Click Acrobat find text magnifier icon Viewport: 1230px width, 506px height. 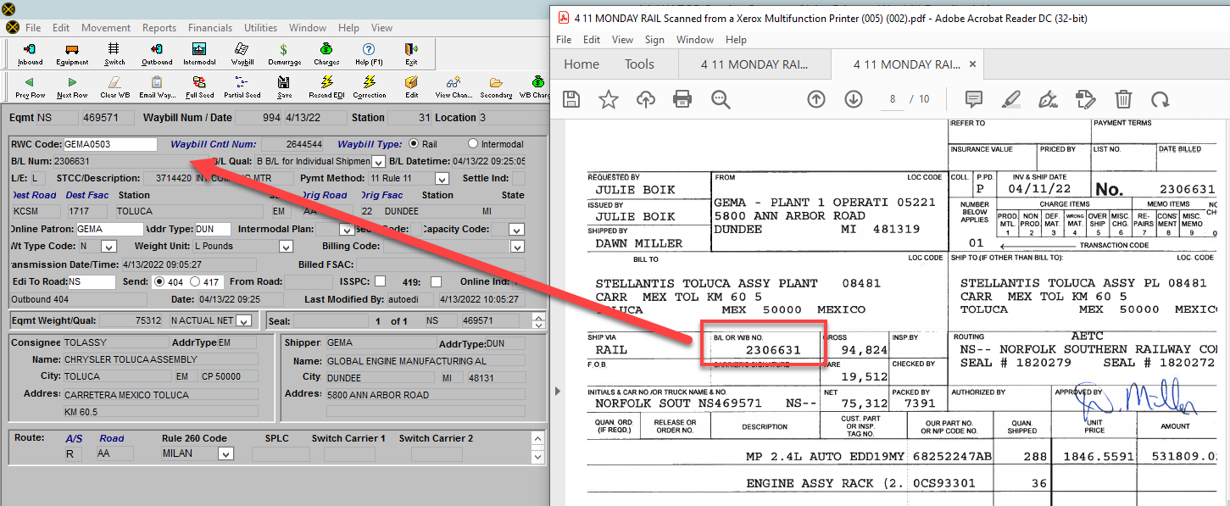(x=721, y=100)
